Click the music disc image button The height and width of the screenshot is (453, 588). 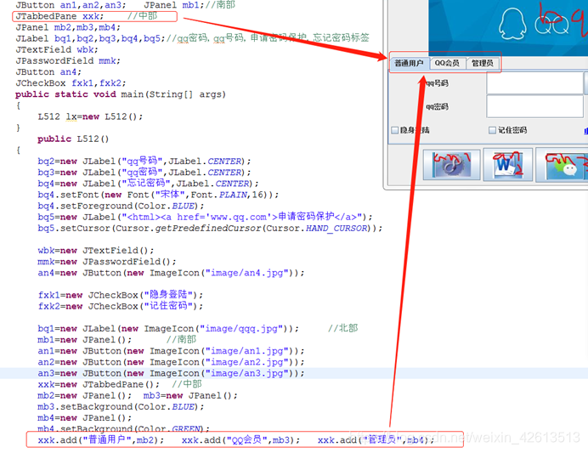(x=451, y=165)
